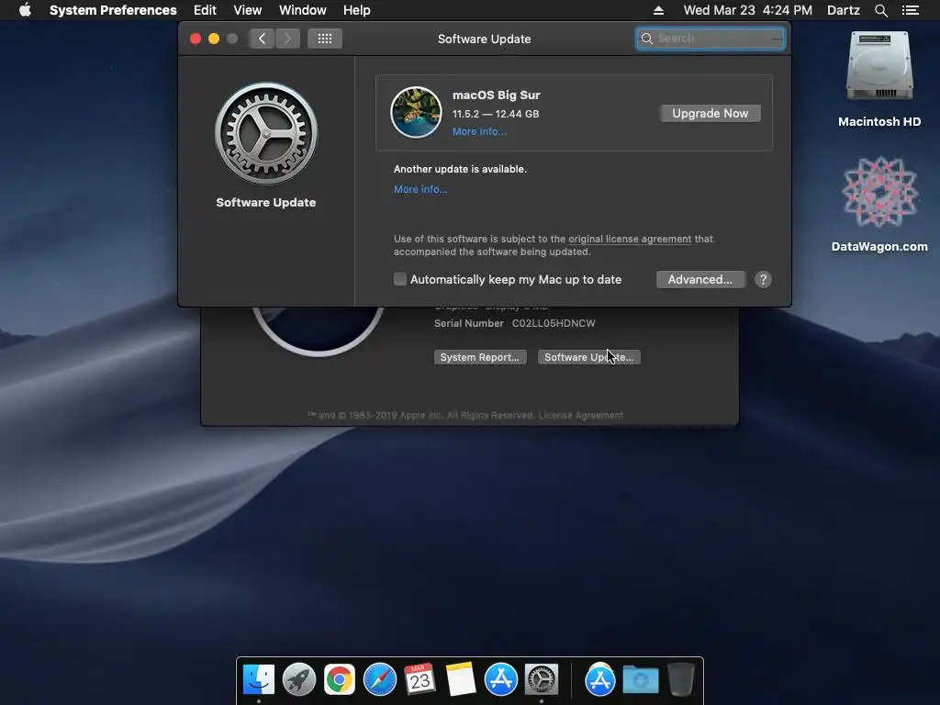Click the Dartz user name in the menu bar

(x=844, y=10)
